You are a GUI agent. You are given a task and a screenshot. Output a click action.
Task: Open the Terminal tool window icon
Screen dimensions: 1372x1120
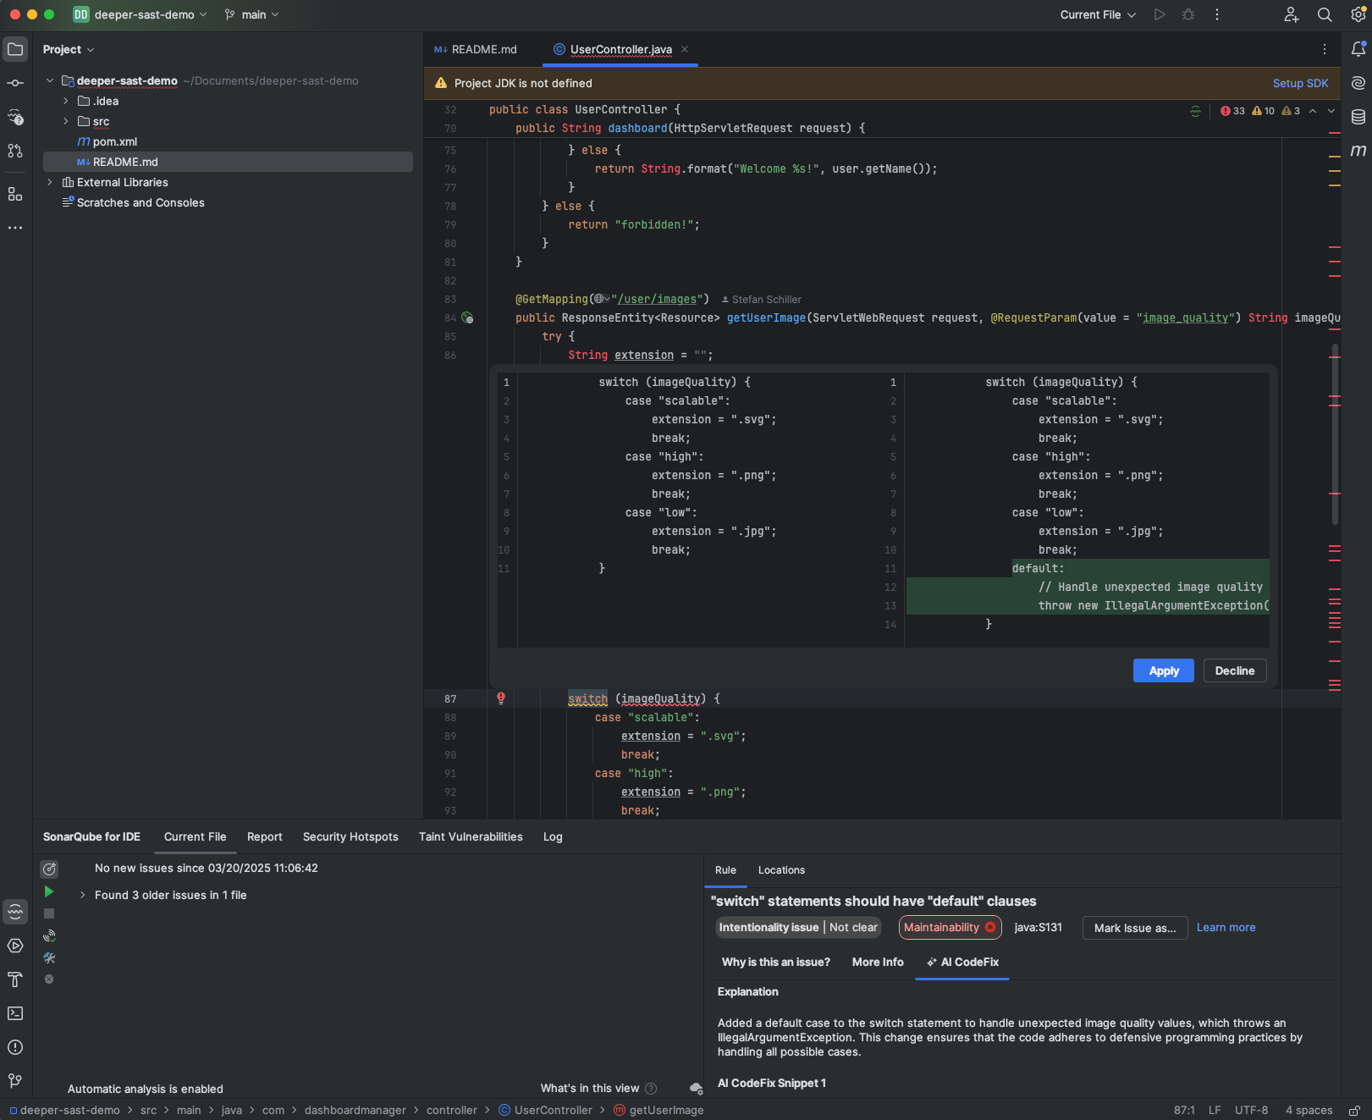tap(15, 1013)
